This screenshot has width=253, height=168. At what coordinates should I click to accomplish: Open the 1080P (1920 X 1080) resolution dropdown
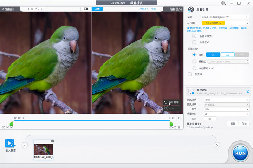click(x=228, y=61)
